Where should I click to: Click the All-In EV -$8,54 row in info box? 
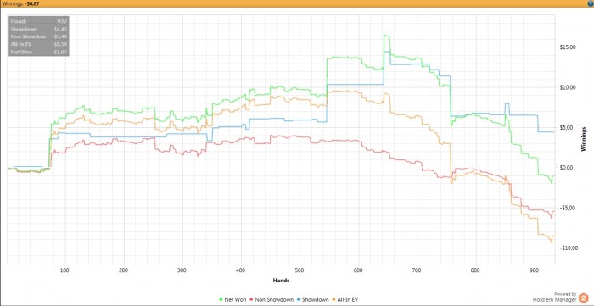pyautogui.click(x=39, y=44)
